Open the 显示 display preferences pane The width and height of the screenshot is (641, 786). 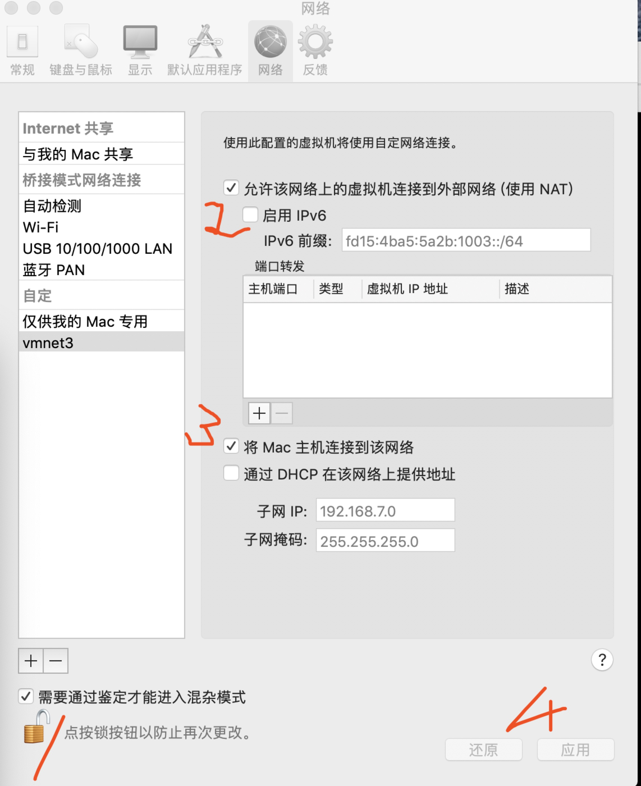coord(140,51)
